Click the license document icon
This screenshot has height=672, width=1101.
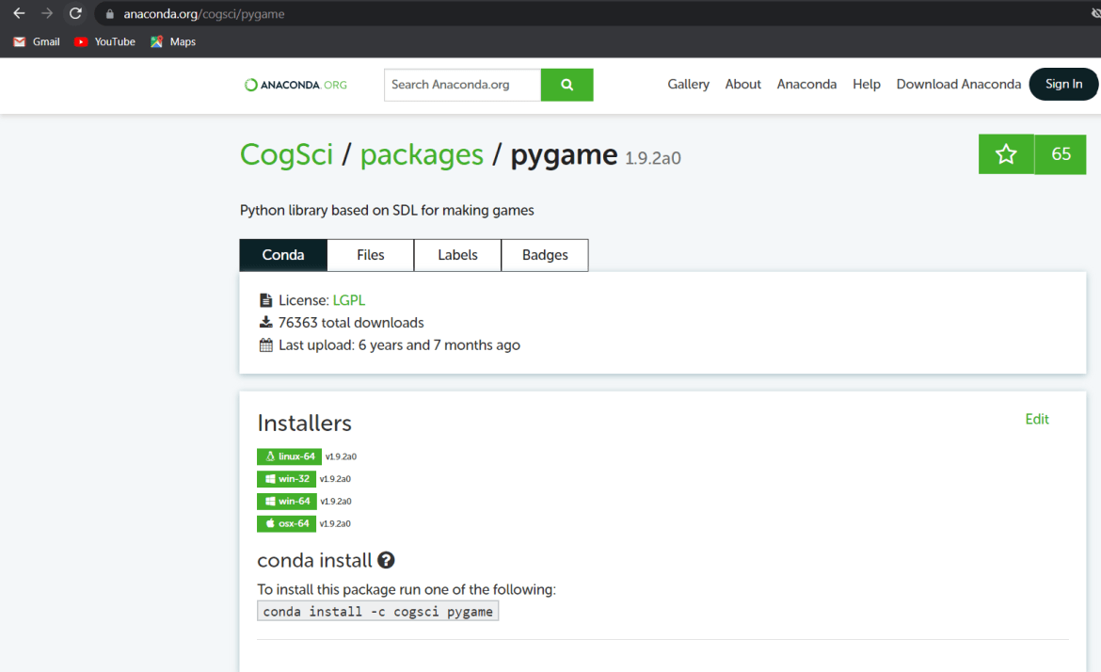[265, 300]
